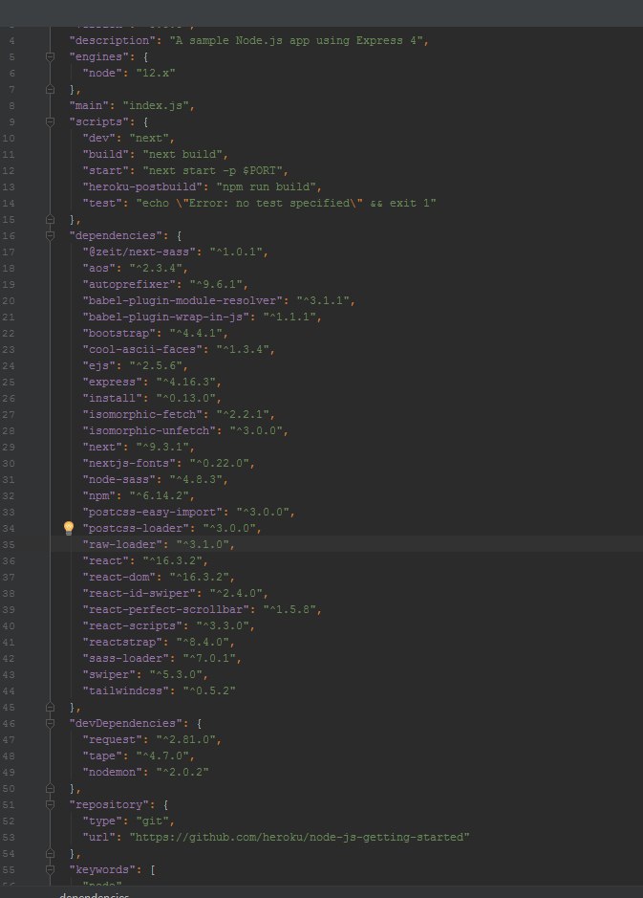Image resolution: width=643 pixels, height=898 pixels.
Task: Click line number 16 in the gutter
Action: click(9, 235)
